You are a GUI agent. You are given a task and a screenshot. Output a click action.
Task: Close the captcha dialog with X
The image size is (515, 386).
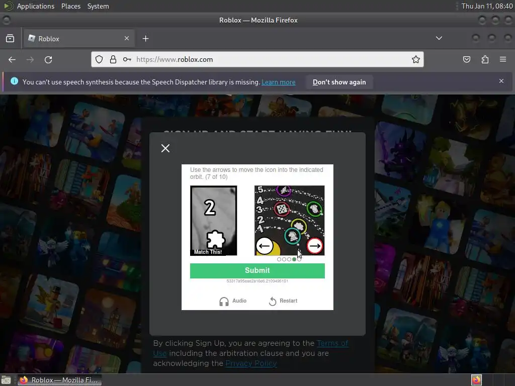[x=165, y=148]
